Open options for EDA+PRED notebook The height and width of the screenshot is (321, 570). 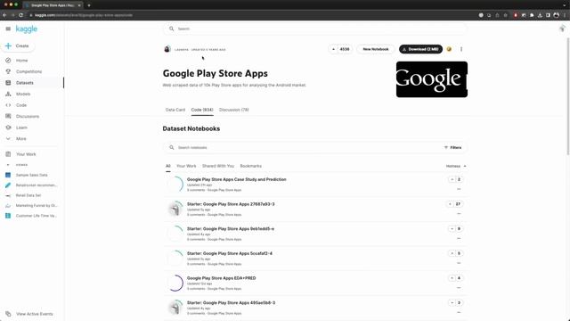459,288
